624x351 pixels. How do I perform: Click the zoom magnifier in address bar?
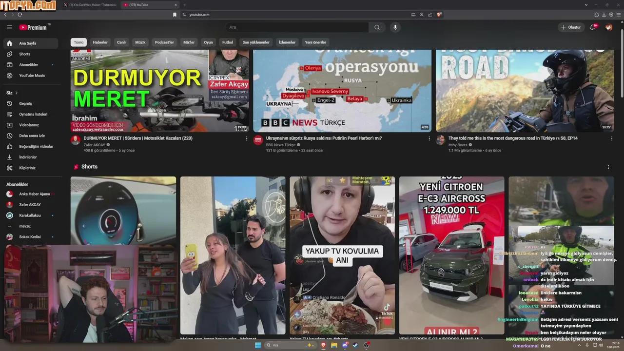[422, 15]
